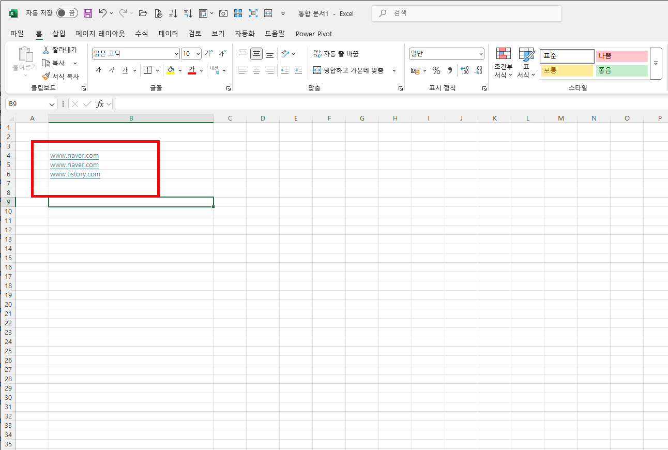Decrease decimal places

(x=478, y=70)
